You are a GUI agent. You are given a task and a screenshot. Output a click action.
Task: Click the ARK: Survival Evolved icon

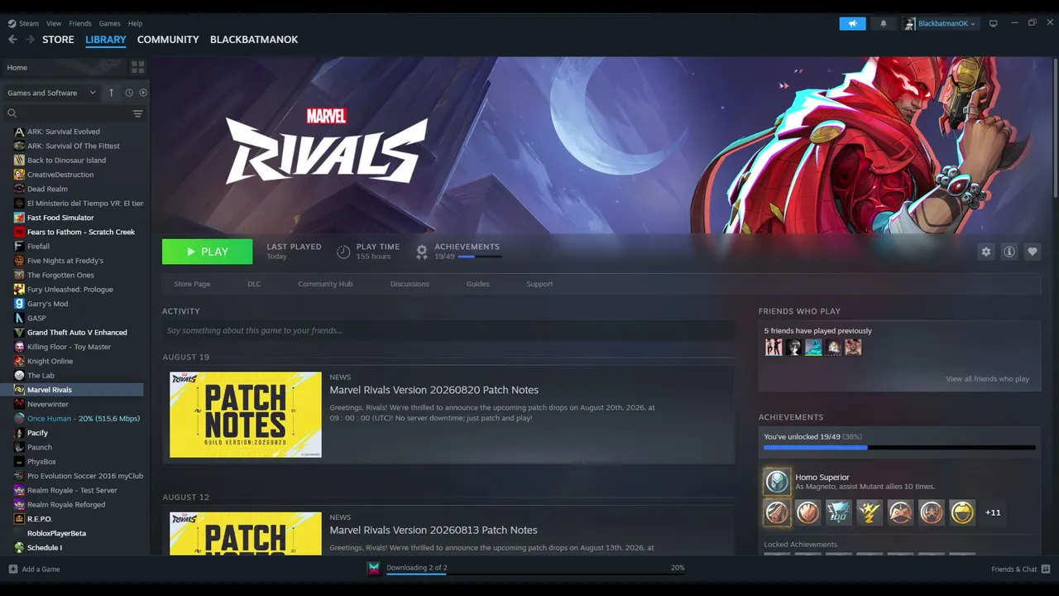tap(19, 132)
